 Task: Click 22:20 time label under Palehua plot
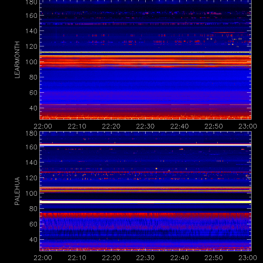[x=111, y=258]
